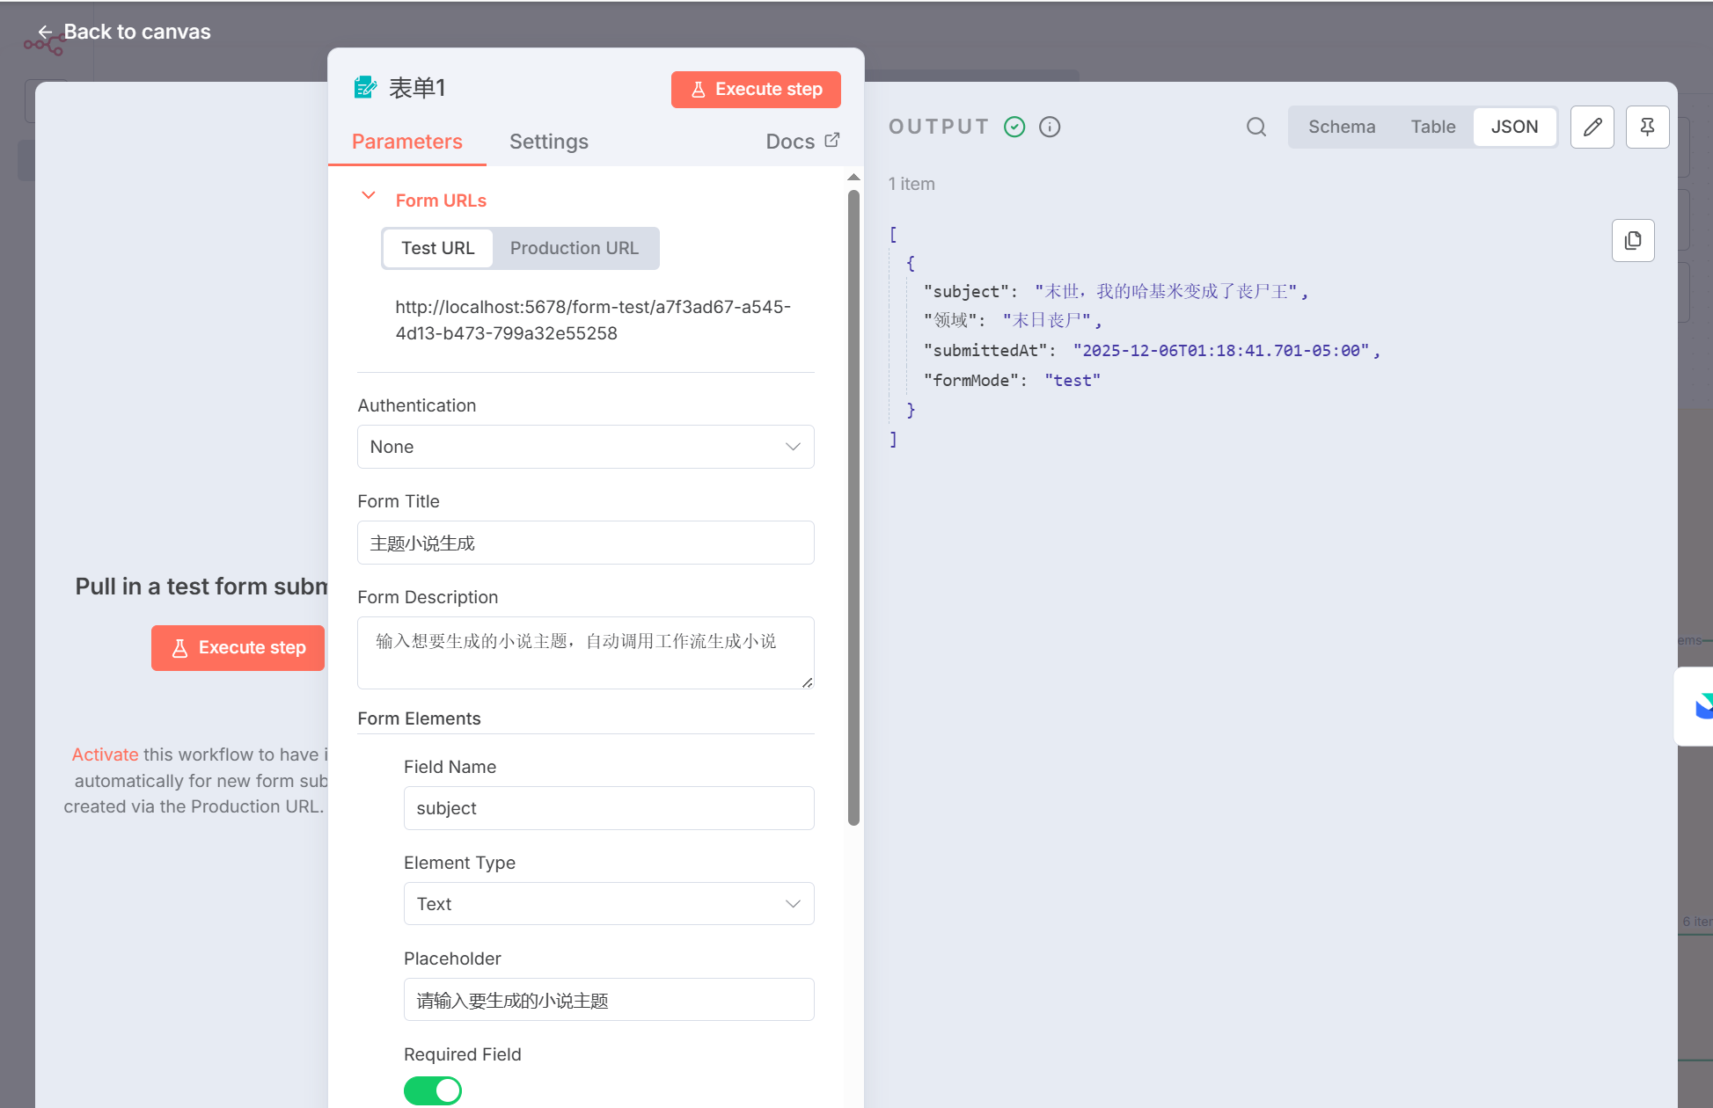
Task: Click the output info circle icon
Action: [1049, 127]
